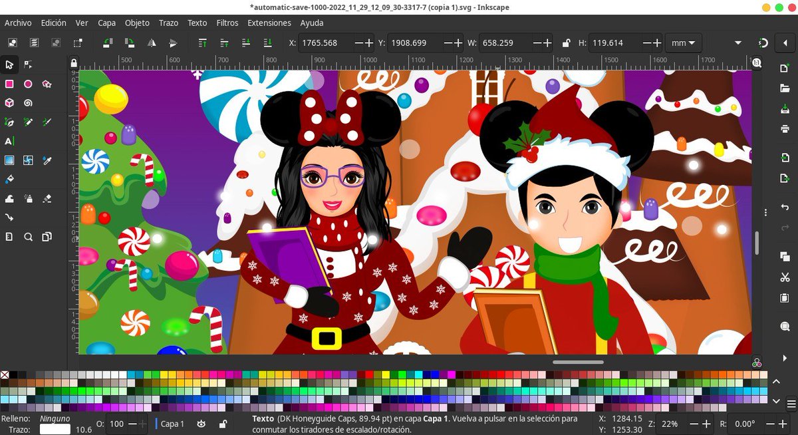This screenshot has width=798, height=435.
Task: Select the Gradient tool
Action: pos(9,160)
